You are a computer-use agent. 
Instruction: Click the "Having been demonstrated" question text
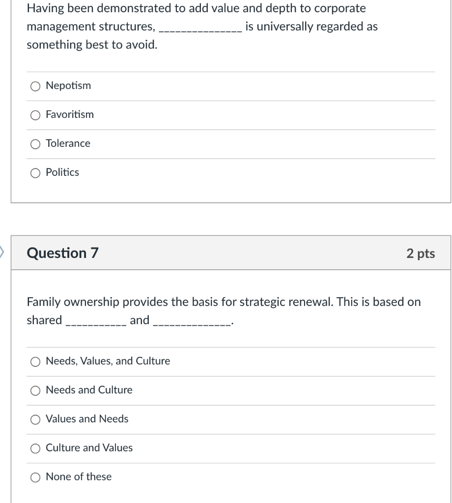coord(196,8)
